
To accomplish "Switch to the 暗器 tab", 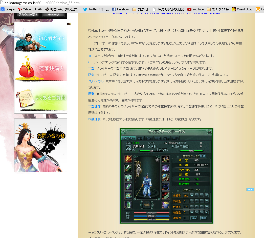I will click(158, 138).
